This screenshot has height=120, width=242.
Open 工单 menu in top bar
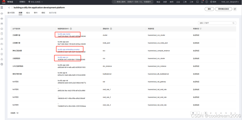191,2
